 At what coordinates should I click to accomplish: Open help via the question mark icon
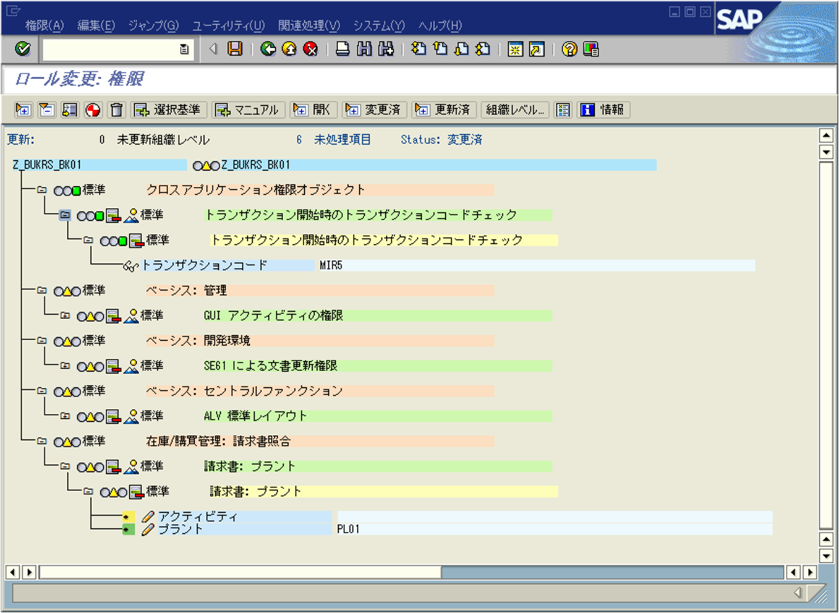pyautogui.click(x=568, y=49)
